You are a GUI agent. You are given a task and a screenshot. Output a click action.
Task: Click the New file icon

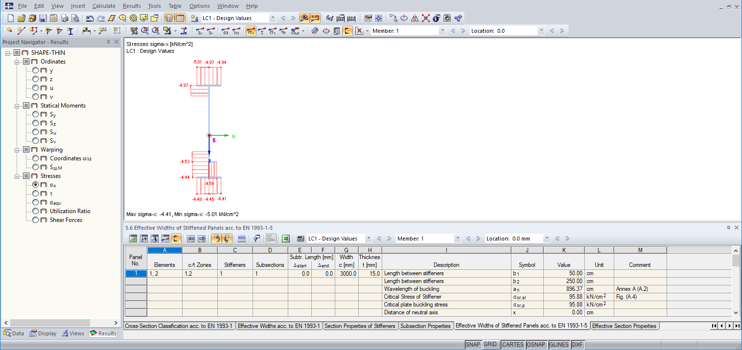[x=11, y=18]
